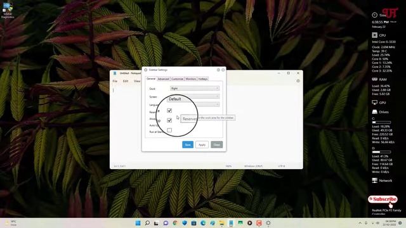Screen dimensions: 406x228
Task: Click 'Free: 5.02 GB' RAM line
Action: 381,94
